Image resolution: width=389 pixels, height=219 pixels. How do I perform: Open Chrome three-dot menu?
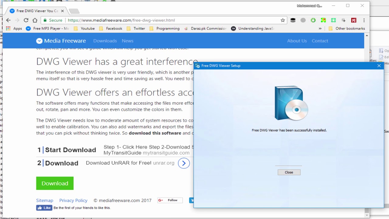click(364, 20)
